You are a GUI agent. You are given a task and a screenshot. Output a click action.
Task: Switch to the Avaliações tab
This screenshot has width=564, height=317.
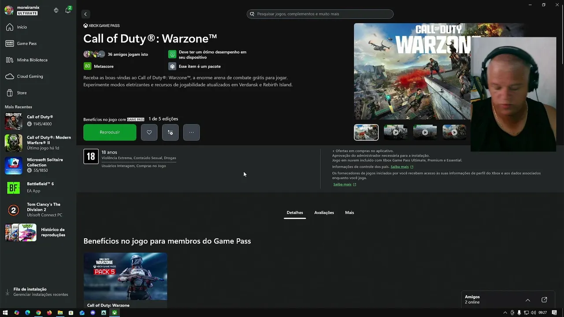[x=324, y=213]
